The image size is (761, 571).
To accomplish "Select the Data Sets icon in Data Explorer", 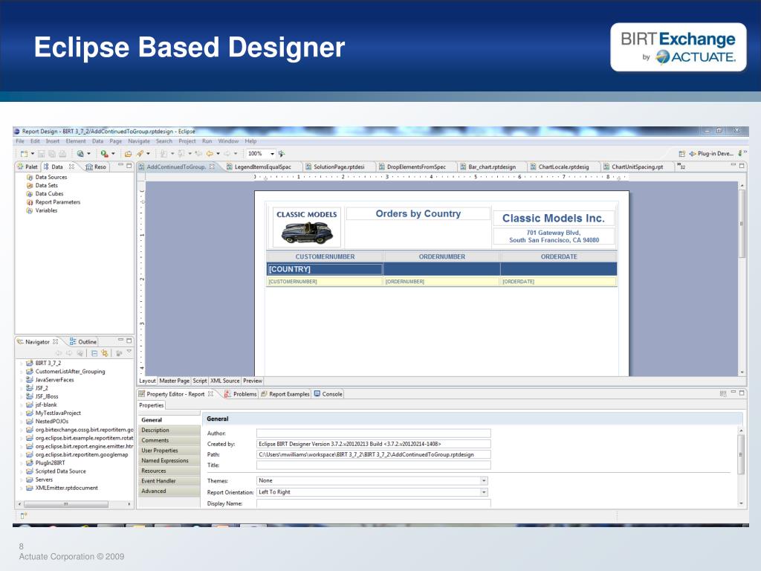I will tap(30, 185).
